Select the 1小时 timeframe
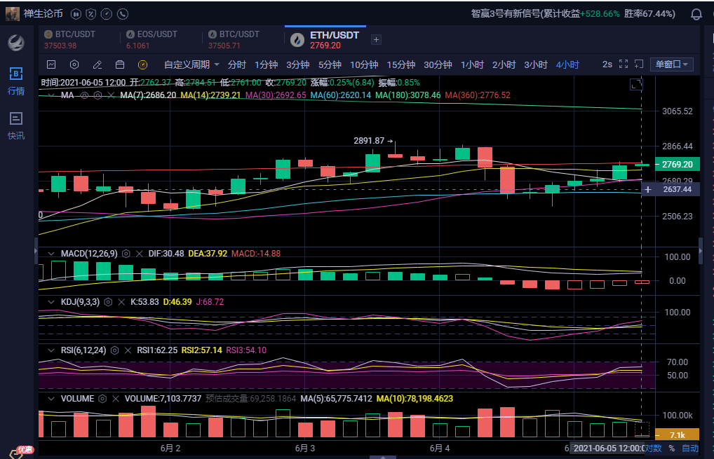Image resolution: width=714 pixels, height=459 pixels. (472, 64)
